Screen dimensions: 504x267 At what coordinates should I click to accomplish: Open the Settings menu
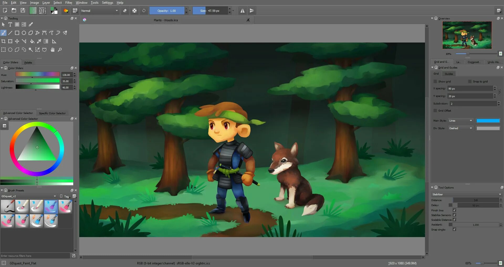(108, 3)
